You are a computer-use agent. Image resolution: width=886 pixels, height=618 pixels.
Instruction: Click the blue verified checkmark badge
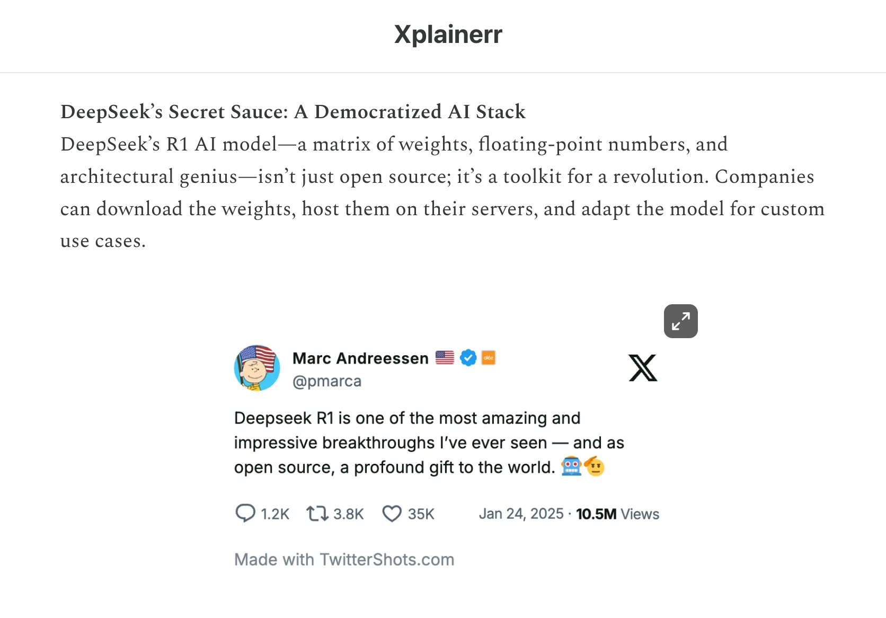(x=468, y=357)
